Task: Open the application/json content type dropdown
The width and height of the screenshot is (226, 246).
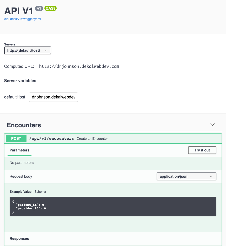Action: pyautogui.click(x=186, y=176)
